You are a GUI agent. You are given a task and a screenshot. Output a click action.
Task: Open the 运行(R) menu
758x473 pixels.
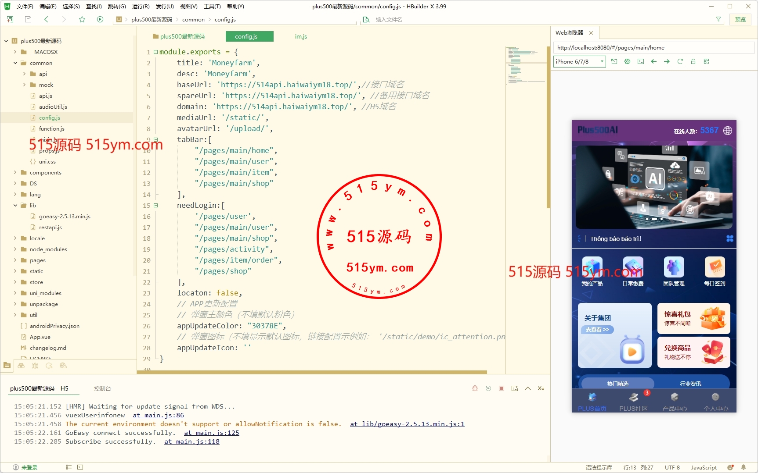[141, 6]
